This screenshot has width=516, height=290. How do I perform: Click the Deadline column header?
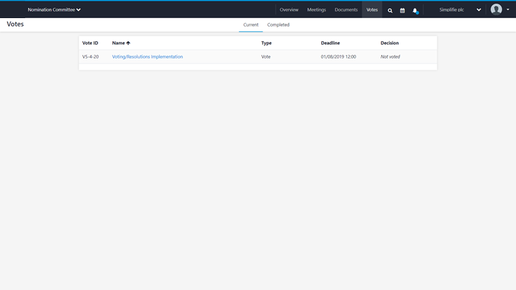[330, 43]
